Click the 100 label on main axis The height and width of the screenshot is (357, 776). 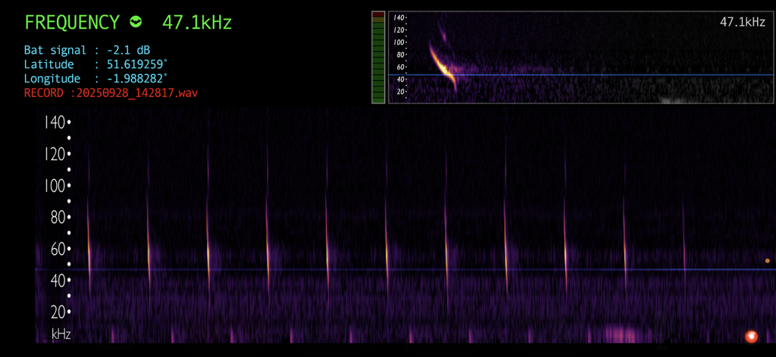pos(55,186)
